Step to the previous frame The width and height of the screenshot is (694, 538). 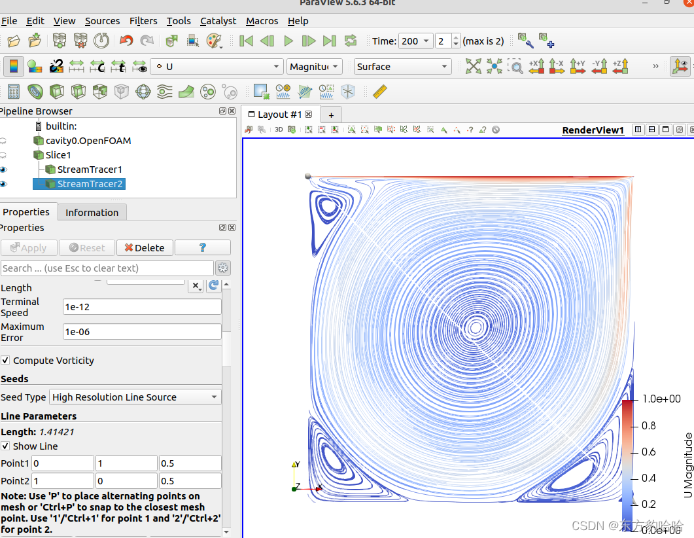click(267, 41)
